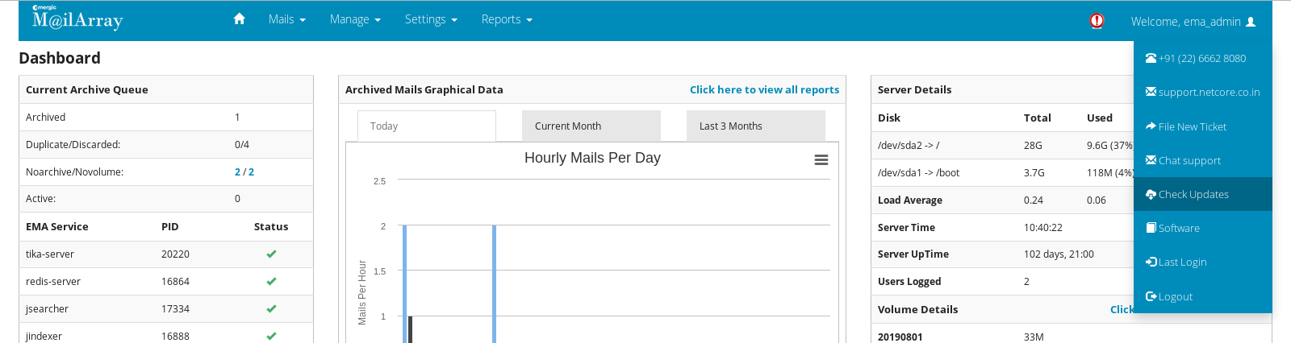Click the jindexer green status checkmark
This screenshot has width=1291, height=343.
pyautogui.click(x=271, y=336)
